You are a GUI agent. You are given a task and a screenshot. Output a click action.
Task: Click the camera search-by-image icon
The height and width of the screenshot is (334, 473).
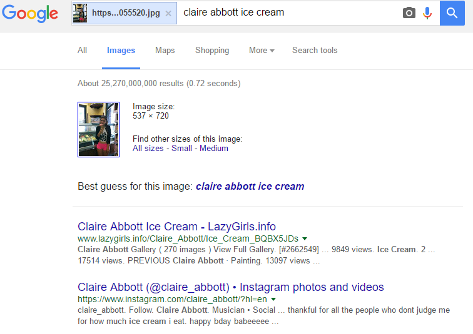(x=409, y=13)
